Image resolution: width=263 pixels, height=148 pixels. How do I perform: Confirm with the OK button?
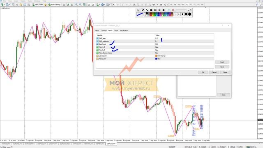click(x=203, y=72)
